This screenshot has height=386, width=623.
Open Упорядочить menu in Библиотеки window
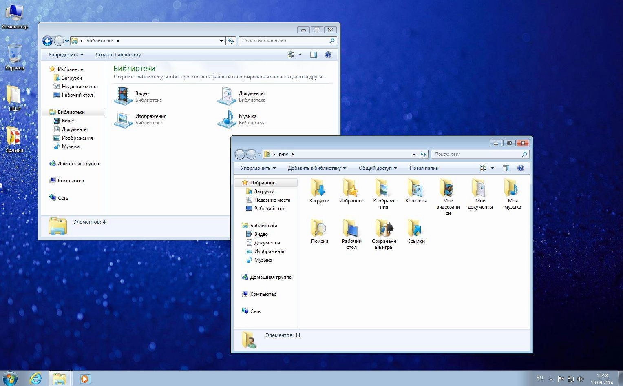[66, 55]
